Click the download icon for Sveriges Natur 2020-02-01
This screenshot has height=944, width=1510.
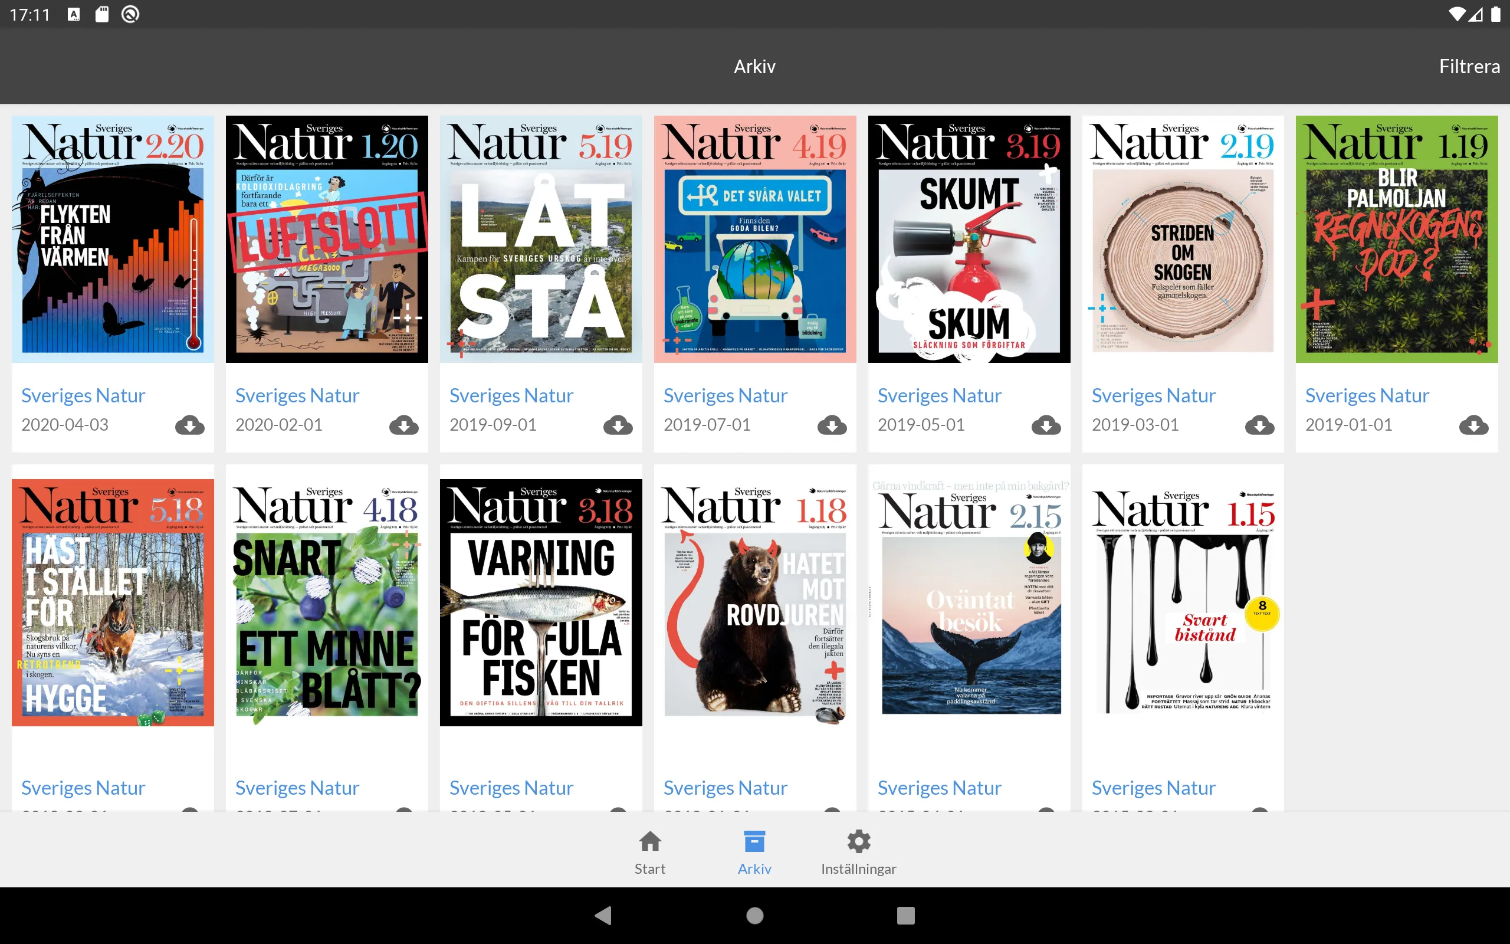[x=402, y=425]
